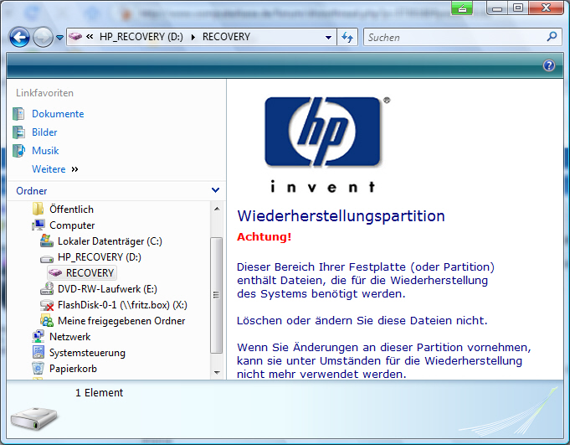Refresh the folder view
Viewport: 570px width, 445px height.
click(347, 37)
